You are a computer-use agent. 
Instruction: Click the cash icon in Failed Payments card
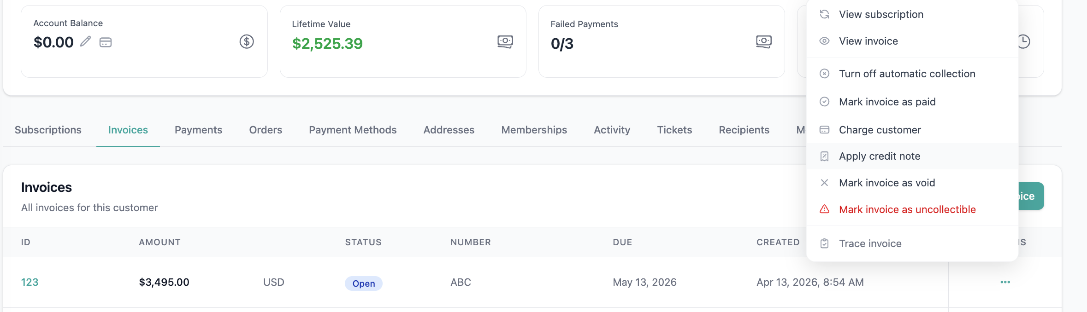click(x=764, y=41)
